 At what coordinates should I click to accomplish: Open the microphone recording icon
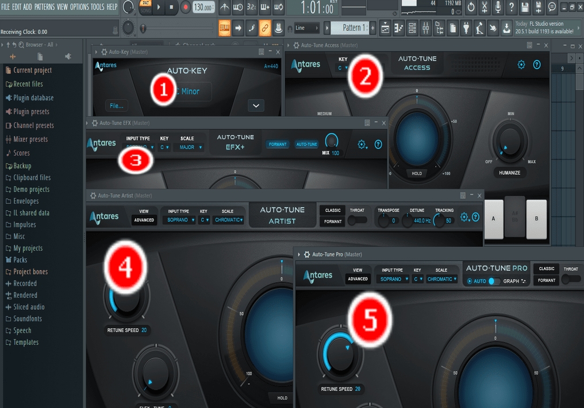pyautogui.click(x=498, y=7)
